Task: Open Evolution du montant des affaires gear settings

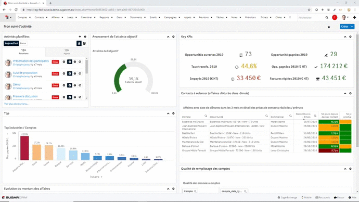Action: pos(173,188)
